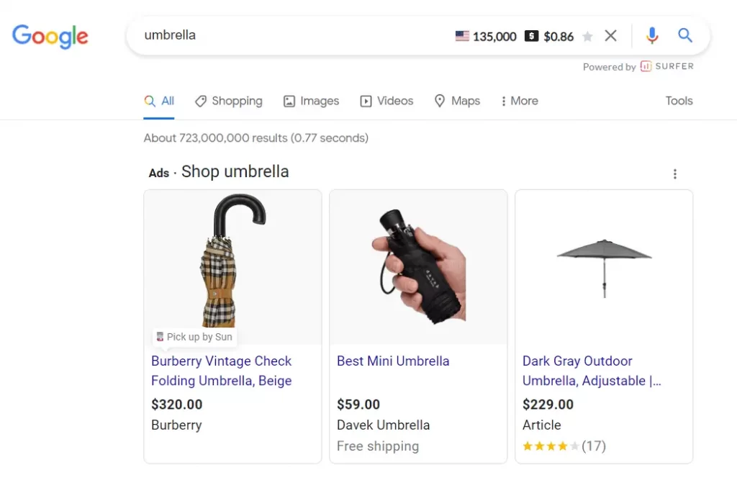
Task: Click the blue magnifying glass search icon
Action: pos(685,35)
